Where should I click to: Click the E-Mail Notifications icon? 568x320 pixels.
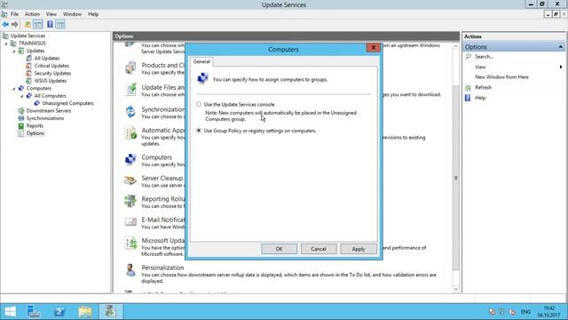(130, 221)
